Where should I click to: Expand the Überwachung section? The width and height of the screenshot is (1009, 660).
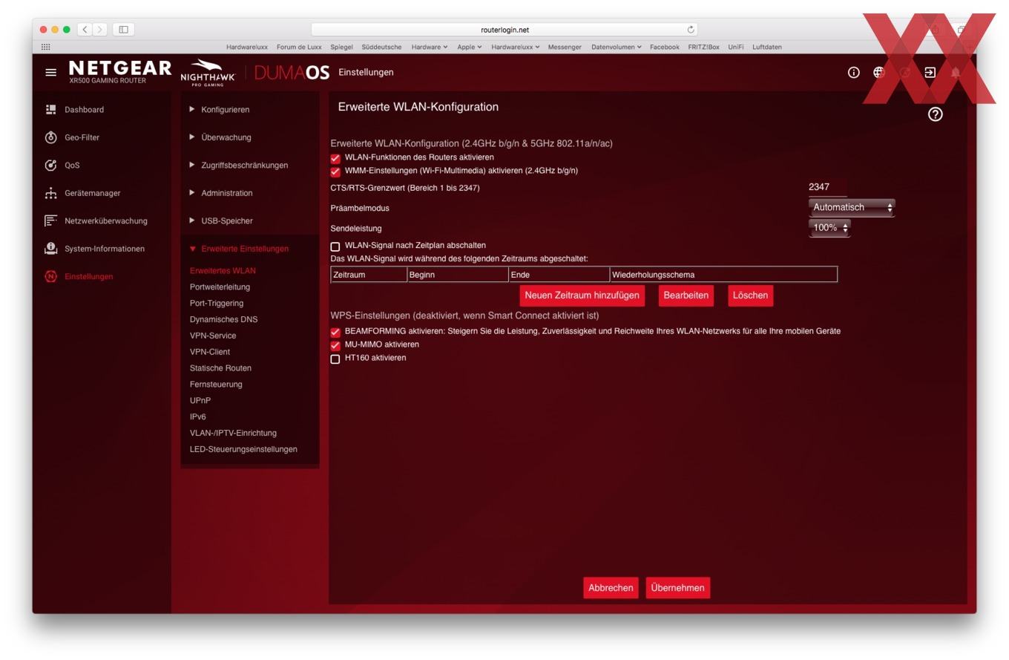click(x=220, y=137)
